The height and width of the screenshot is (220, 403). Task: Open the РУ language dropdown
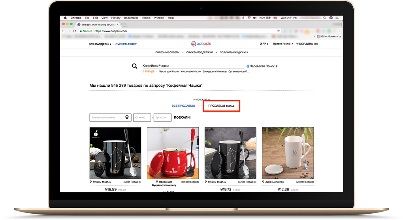coord(264,44)
